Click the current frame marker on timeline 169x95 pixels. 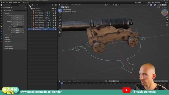tap(62, 83)
